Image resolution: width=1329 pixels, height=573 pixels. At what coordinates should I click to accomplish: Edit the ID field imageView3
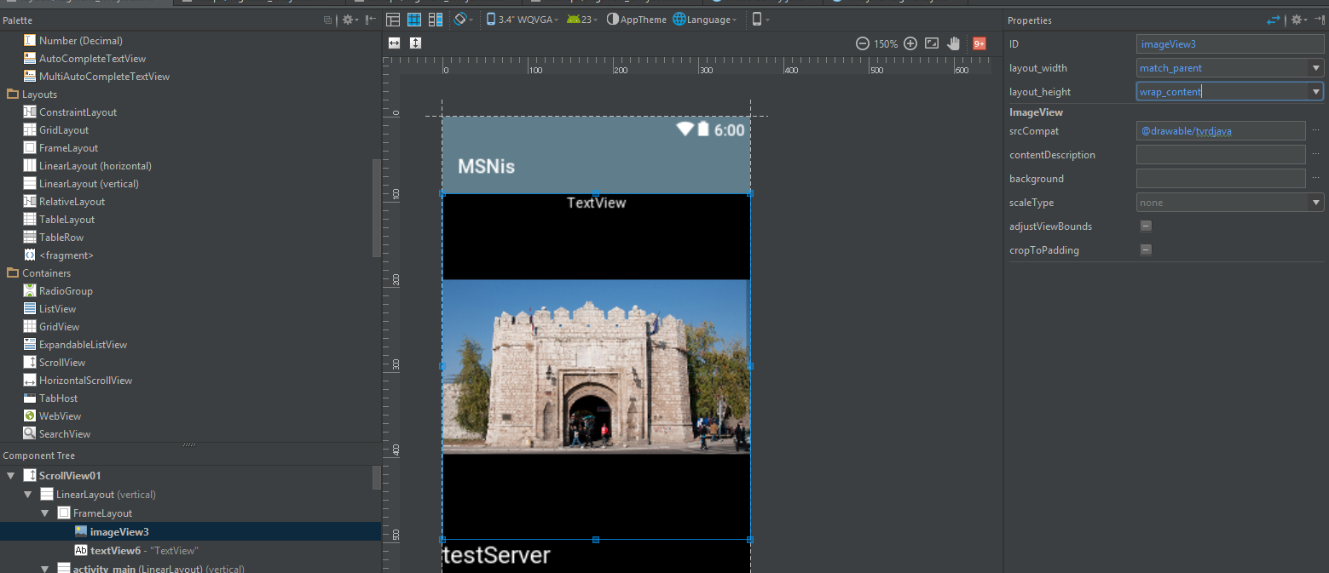click(x=1230, y=44)
